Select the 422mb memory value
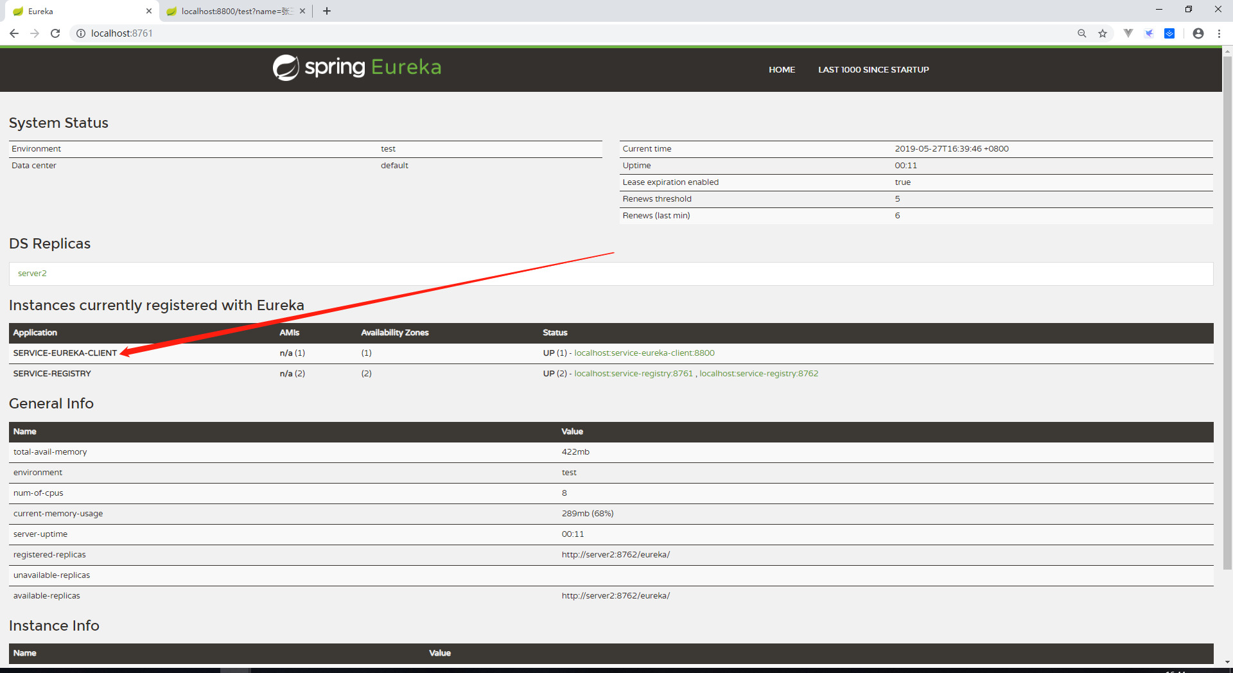The image size is (1233, 673). tap(575, 452)
